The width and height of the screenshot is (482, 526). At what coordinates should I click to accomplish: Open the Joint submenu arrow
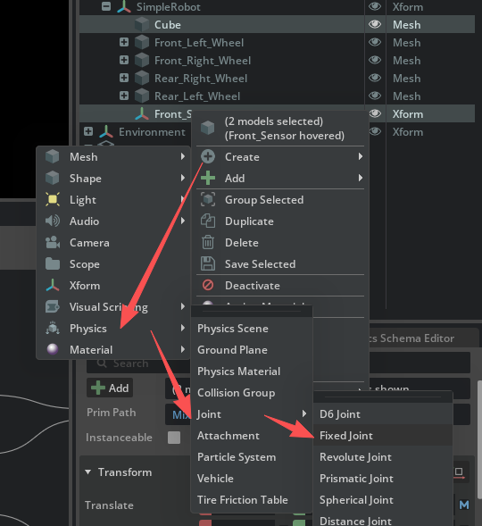[304, 413]
